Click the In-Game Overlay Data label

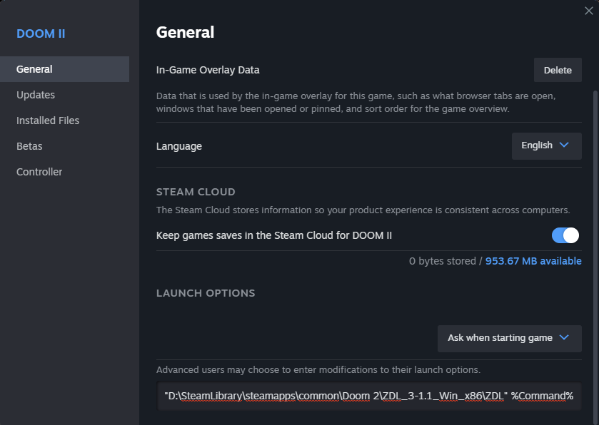click(x=208, y=70)
